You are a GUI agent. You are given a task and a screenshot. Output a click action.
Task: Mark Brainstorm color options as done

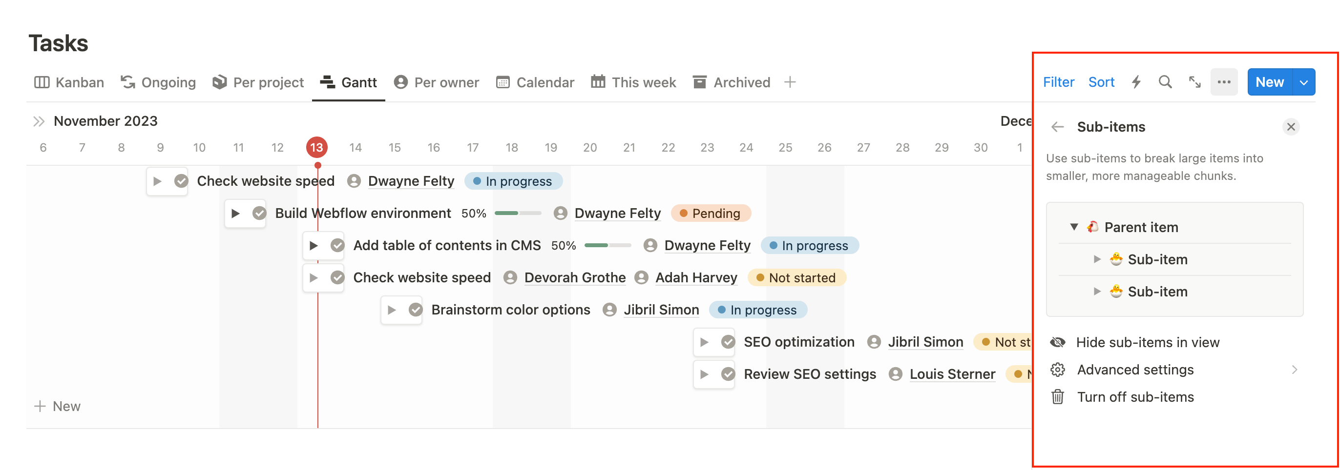[416, 310]
